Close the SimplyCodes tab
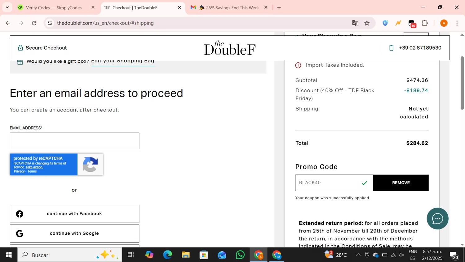 tap(93, 7)
